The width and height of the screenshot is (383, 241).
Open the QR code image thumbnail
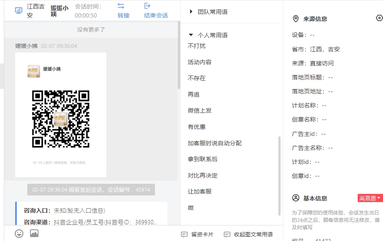pyautogui.click(x=61, y=115)
